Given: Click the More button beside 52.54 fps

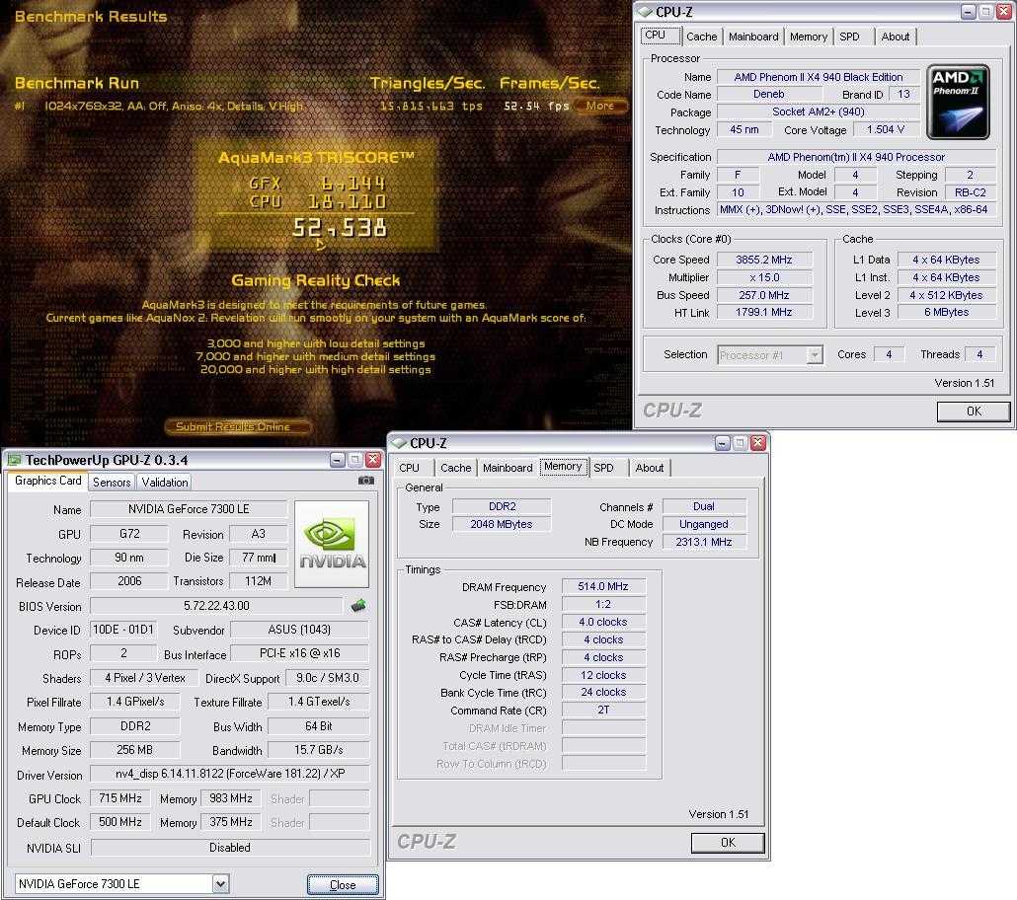Looking at the screenshot, I should coord(600,106).
